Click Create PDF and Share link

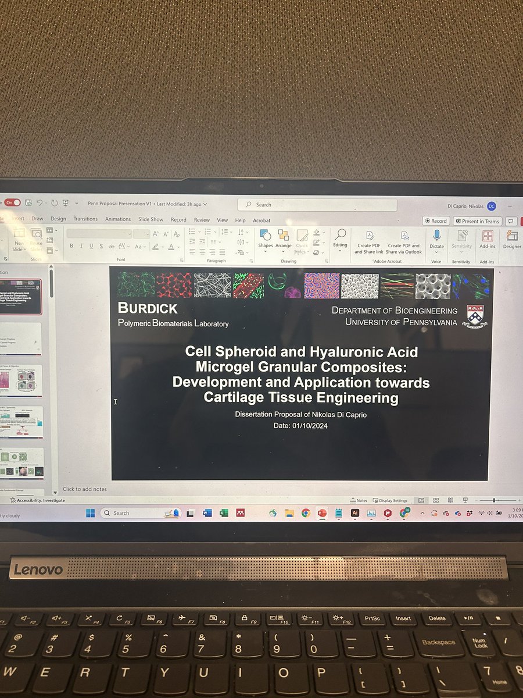coord(369,242)
